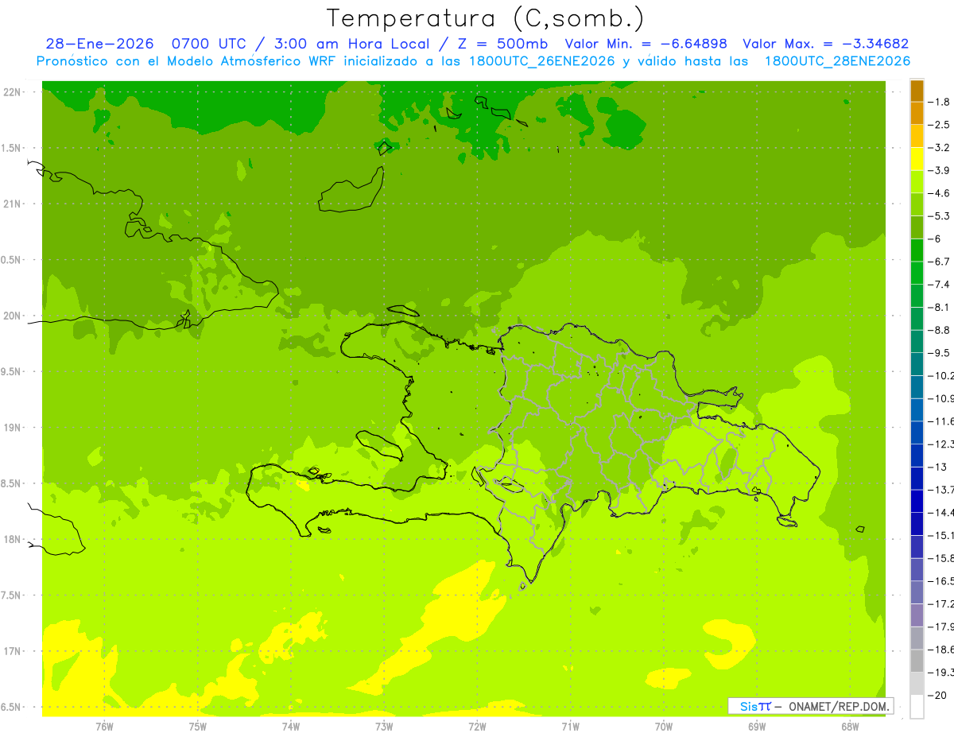Screen dimensions: 954x737
Task: Click the 18N latitude label
Action: click(x=13, y=540)
